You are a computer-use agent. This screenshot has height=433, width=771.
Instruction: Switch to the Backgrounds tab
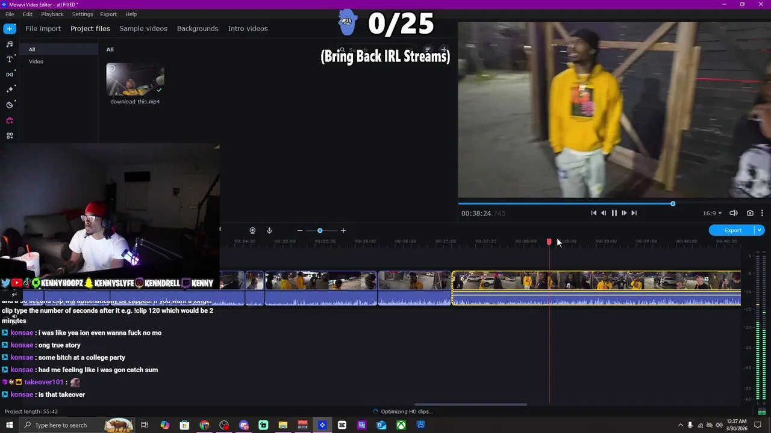(198, 28)
